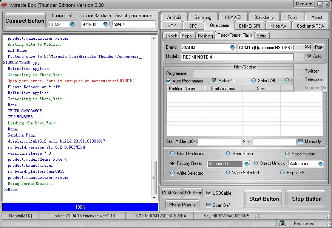Screen dimensions: 332x228
Task: Click the status bar icon beside Registered
Action: pos(282,223)
